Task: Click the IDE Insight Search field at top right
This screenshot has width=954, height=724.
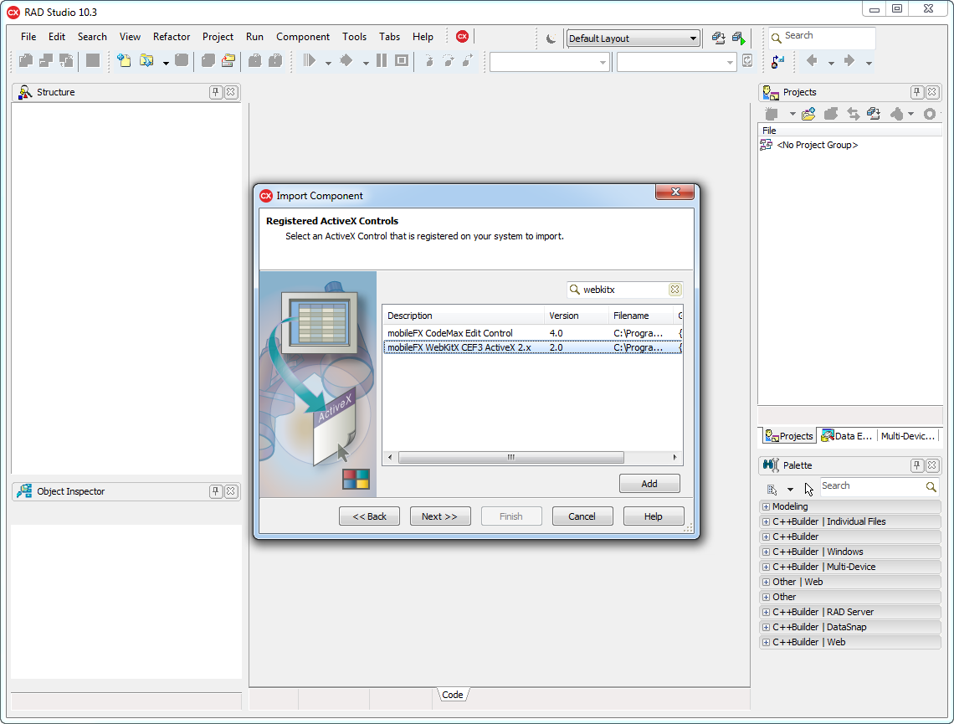Action: pos(822,37)
